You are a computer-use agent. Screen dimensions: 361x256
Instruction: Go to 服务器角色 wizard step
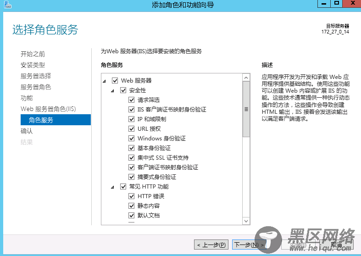point(36,87)
